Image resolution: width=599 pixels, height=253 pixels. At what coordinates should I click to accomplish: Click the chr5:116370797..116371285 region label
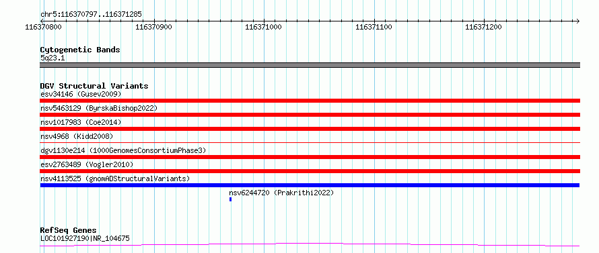[x=91, y=15]
